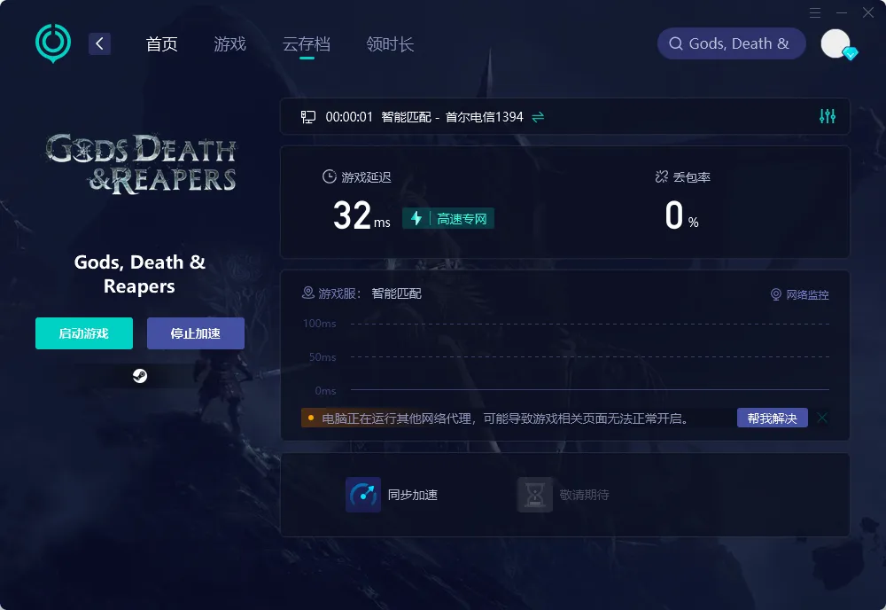Click the 高速专网 badge
This screenshot has width=886, height=610.
click(x=448, y=218)
